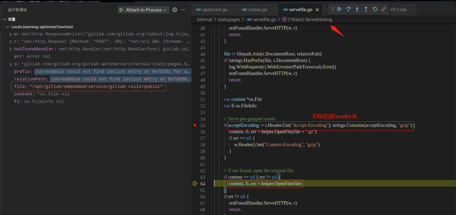Select the servefile.go tab

pos(301,10)
